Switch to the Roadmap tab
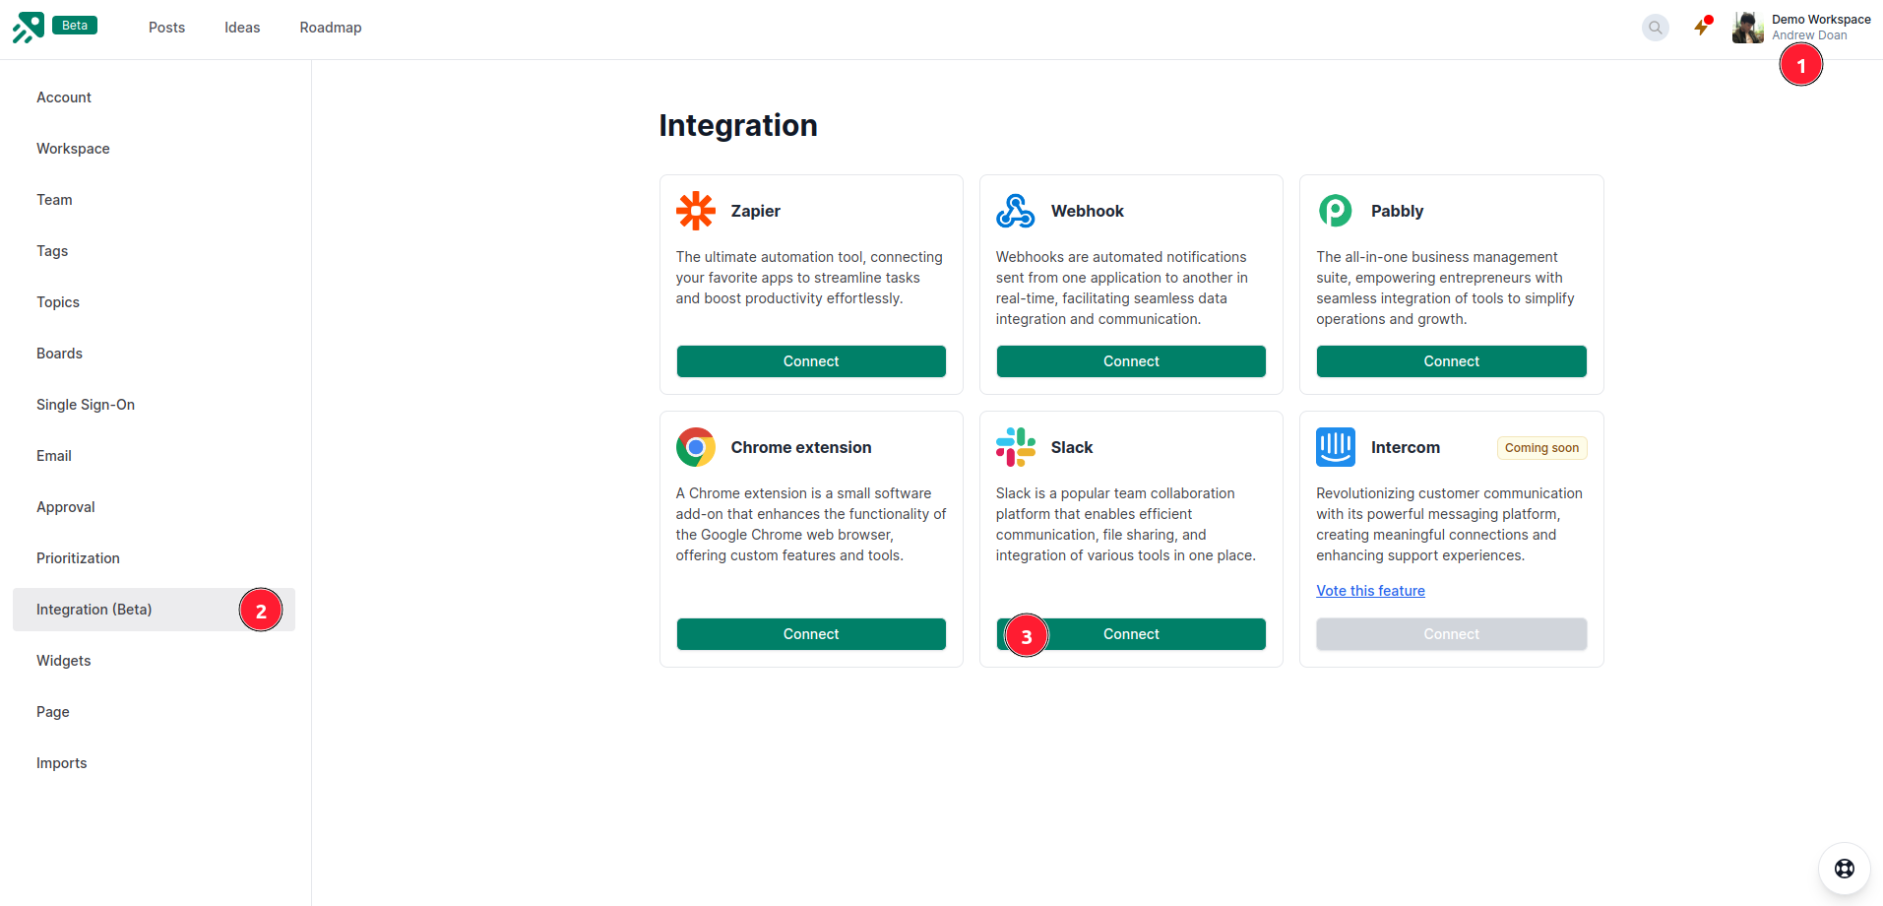The width and height of the screenshot is (1883, 906). click(x=331, y=28)
